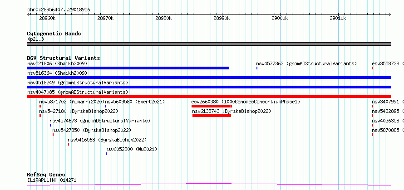Select the red nsv6138743 variant bar
The width and height of the screenshot is (404, 190).
coord(212,116)
